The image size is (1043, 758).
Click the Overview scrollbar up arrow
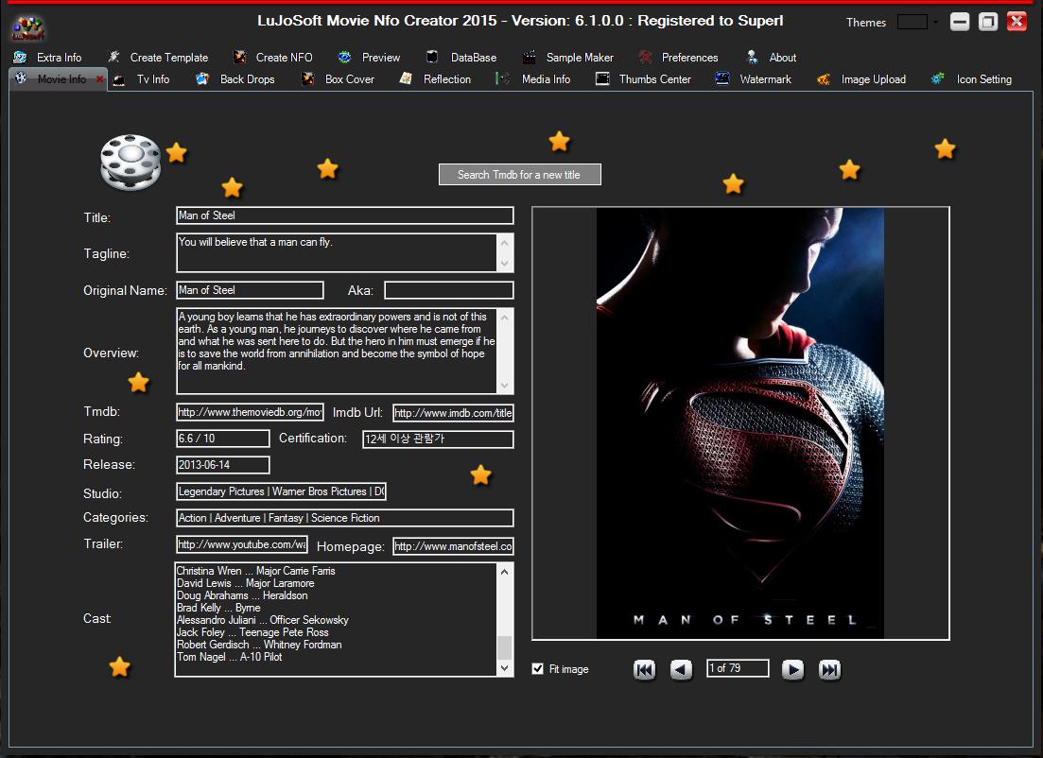tap(505, 318)
